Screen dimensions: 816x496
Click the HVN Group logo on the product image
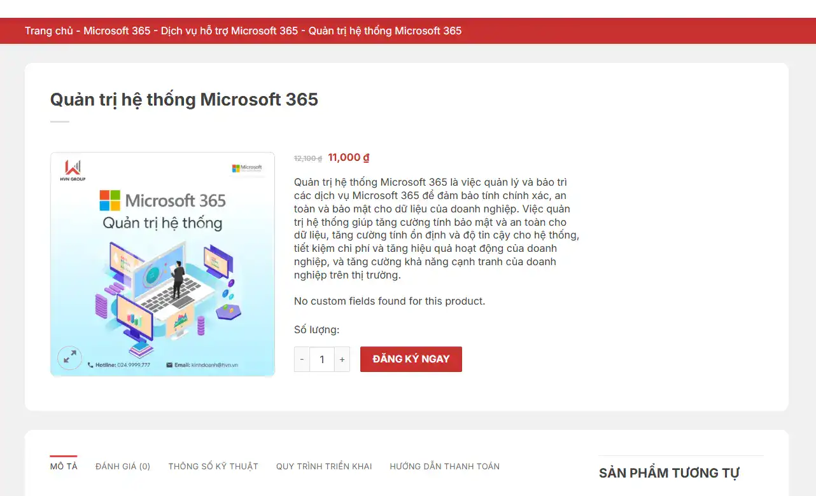73,170
